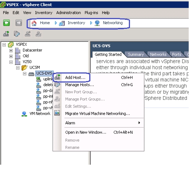This screenshot has height=169, width=189.
Task: Click the Manage Hosts toolbar icon
Action: click(17, 34)
